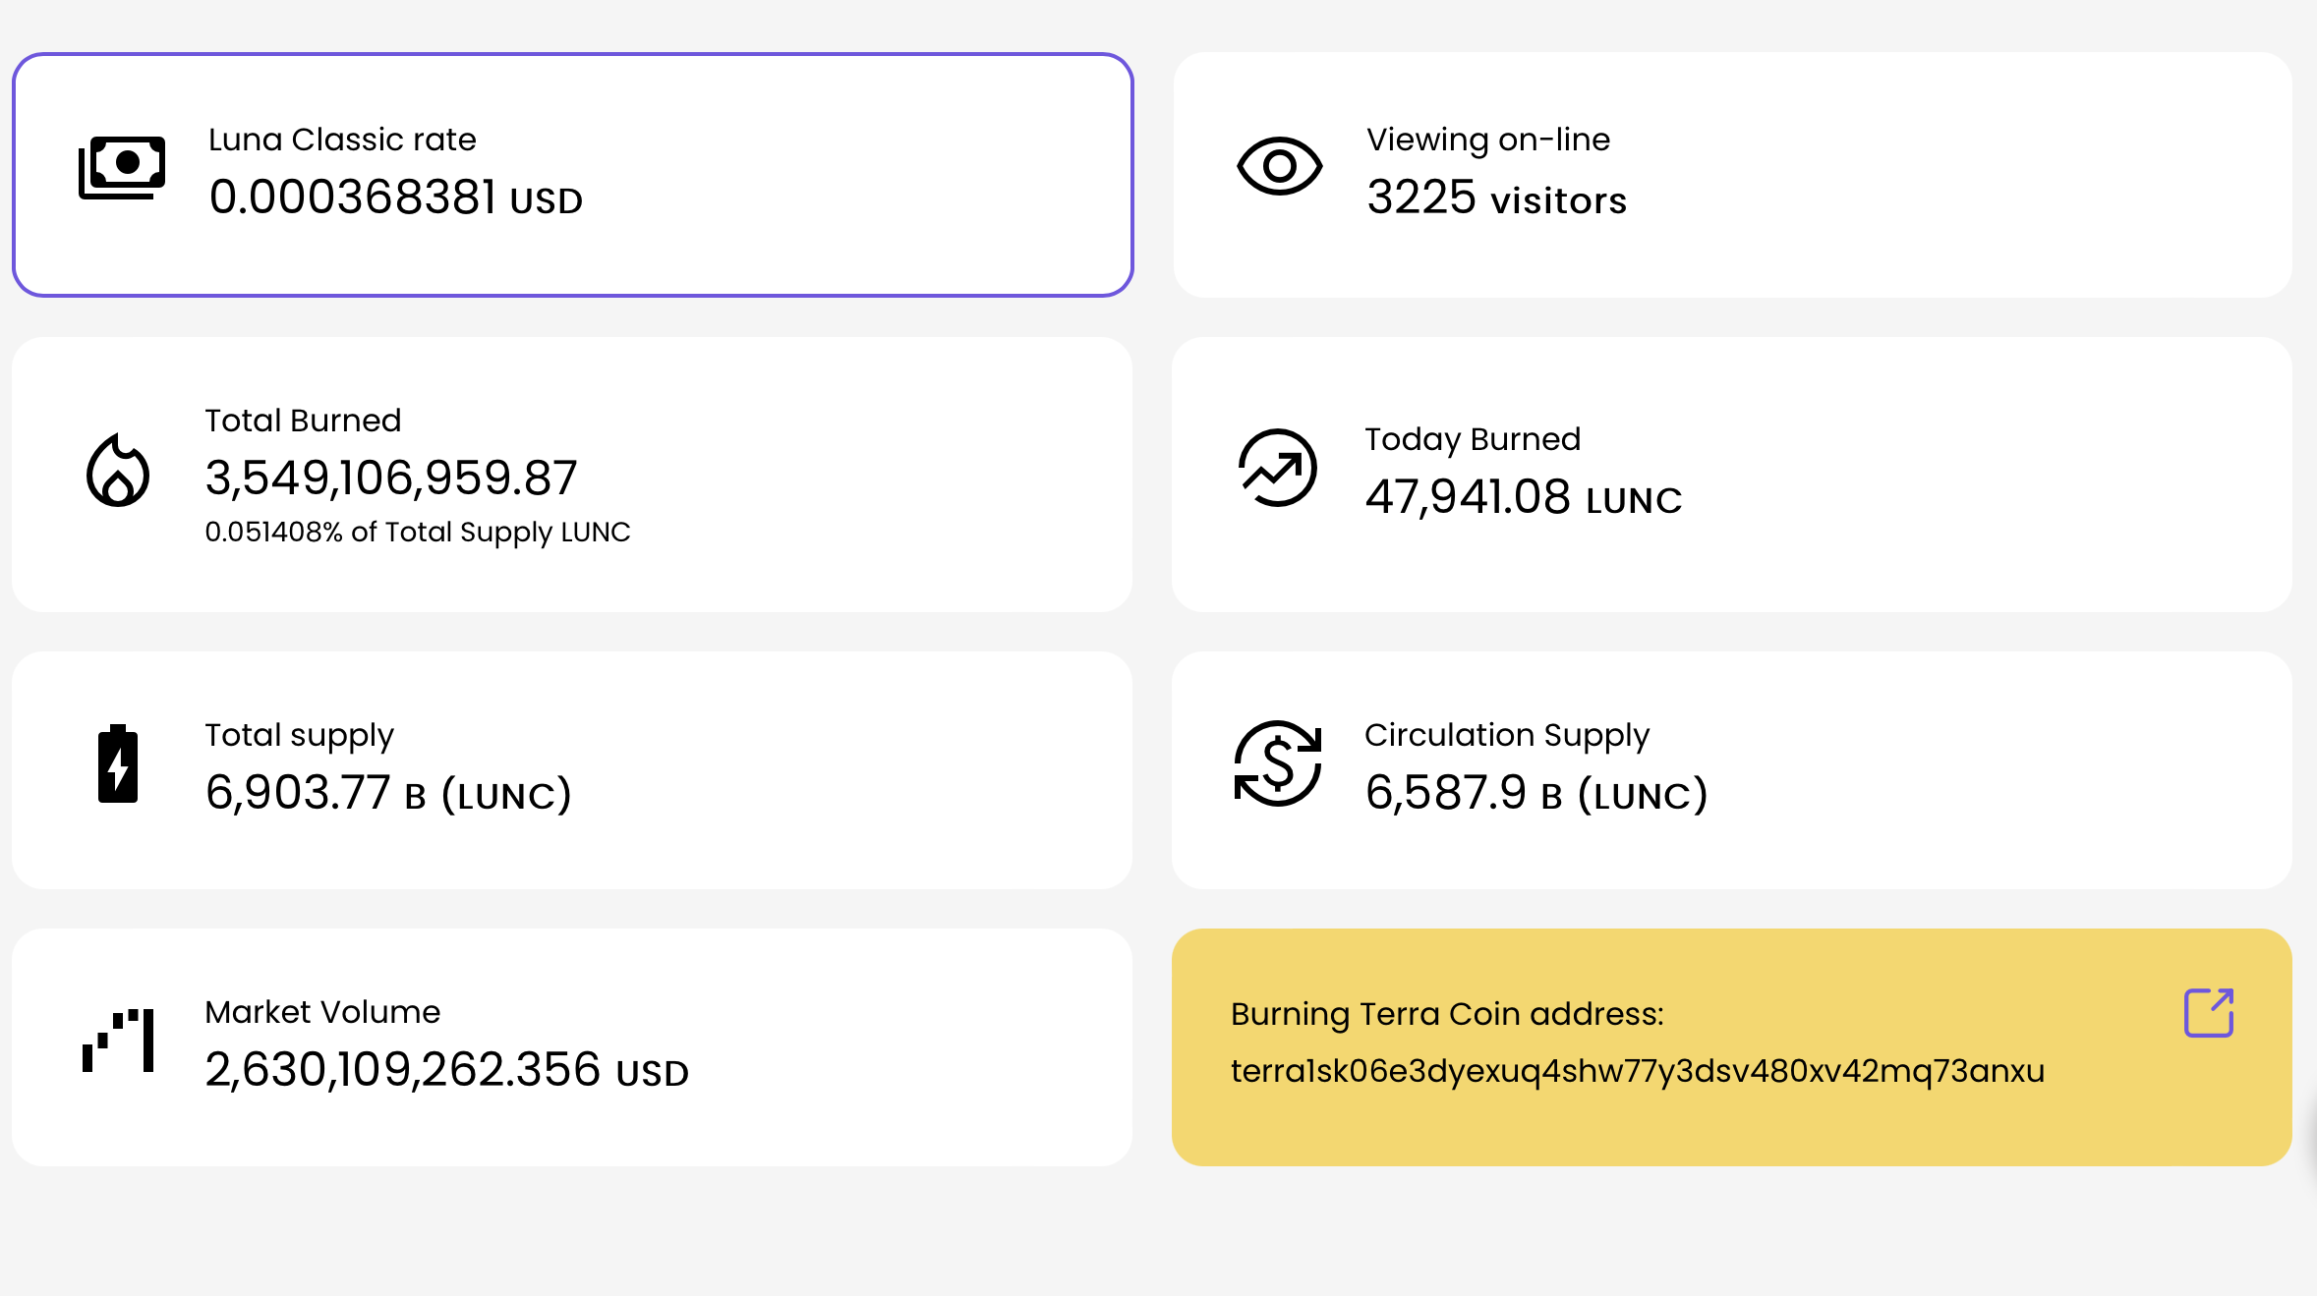
Task: Click the Market Volume value 2,630,109,262.356 USD
Action: click(x=447, y=1070)
